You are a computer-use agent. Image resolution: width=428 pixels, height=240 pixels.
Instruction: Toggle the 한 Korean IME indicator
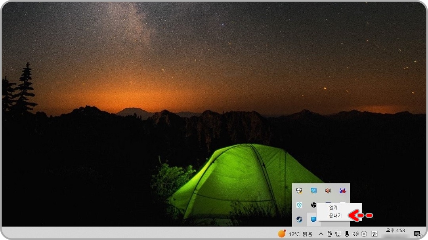tap(374, 234)
